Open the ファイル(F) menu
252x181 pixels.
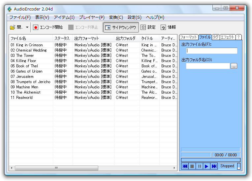click(x=20, y=17)
